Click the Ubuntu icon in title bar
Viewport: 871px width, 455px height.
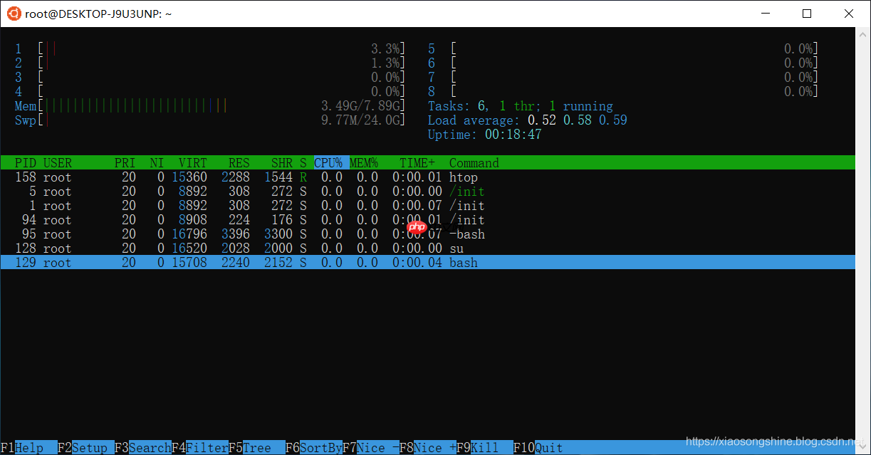[13, 13]
